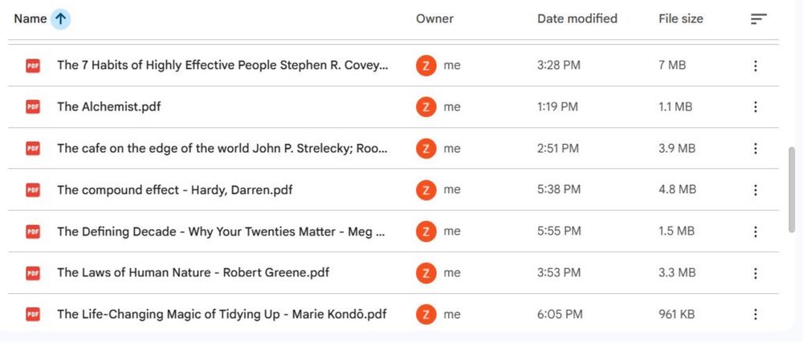Click the Name column header
Viewport: 803px width, 342px height.
pyautogui.click(x=30, y=19)
